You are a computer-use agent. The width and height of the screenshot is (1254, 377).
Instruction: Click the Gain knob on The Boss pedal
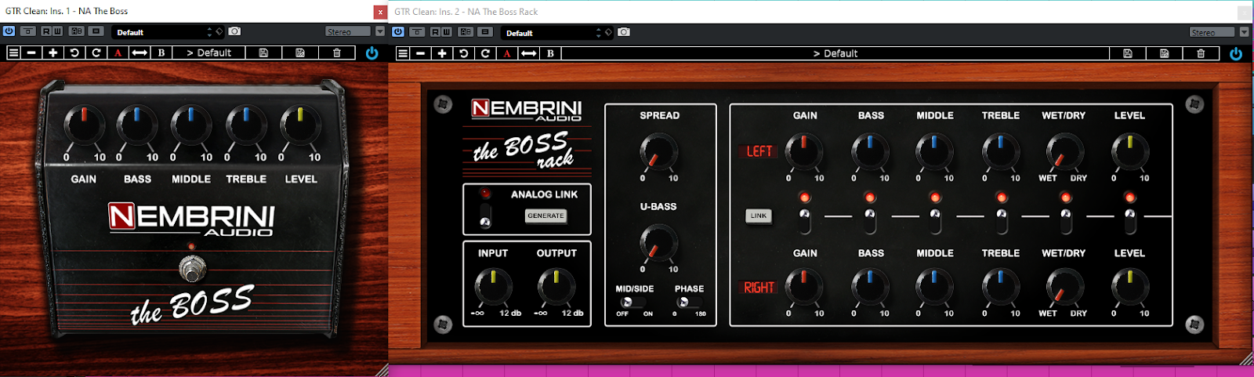(x=83, y=125)
